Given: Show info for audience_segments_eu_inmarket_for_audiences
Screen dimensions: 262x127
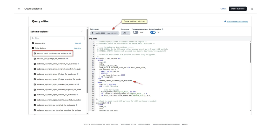Looking at the screenshot, I should coord(76,105).
